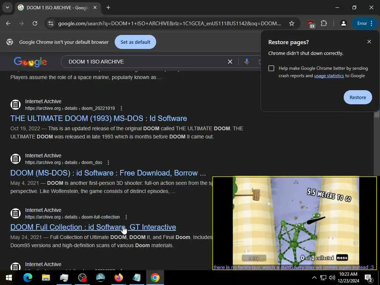This screenshot has height=285, width=380.
Task: Check the crash reports sending checkbox
Action: coord(271,68)
